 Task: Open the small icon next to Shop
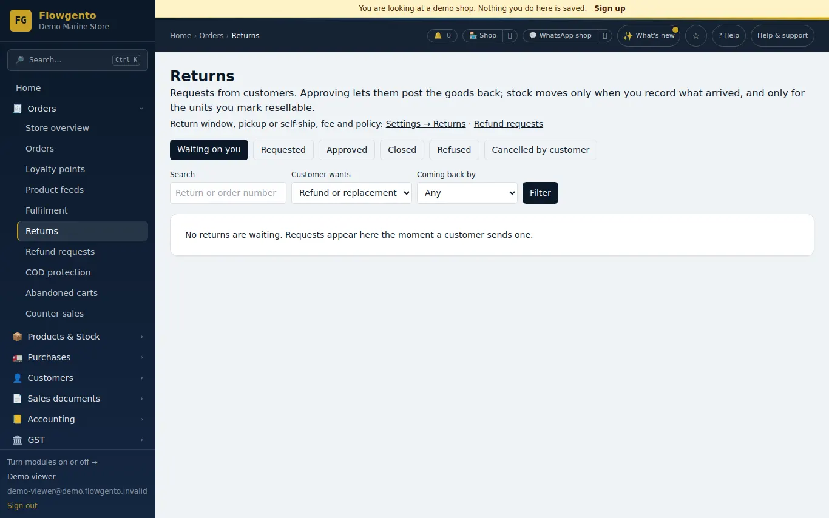click(x=510, y=36)
